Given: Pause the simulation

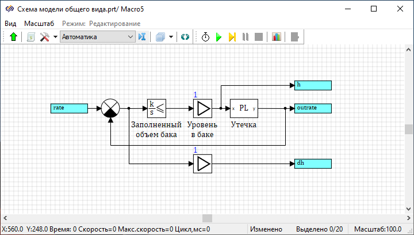Looking at the screenshot, I should (x=246, y=37).
